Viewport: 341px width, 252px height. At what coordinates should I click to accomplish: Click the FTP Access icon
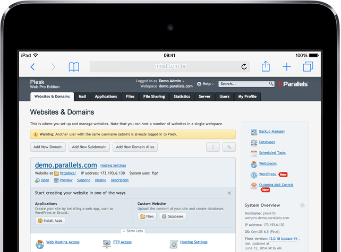coord(107,244)
